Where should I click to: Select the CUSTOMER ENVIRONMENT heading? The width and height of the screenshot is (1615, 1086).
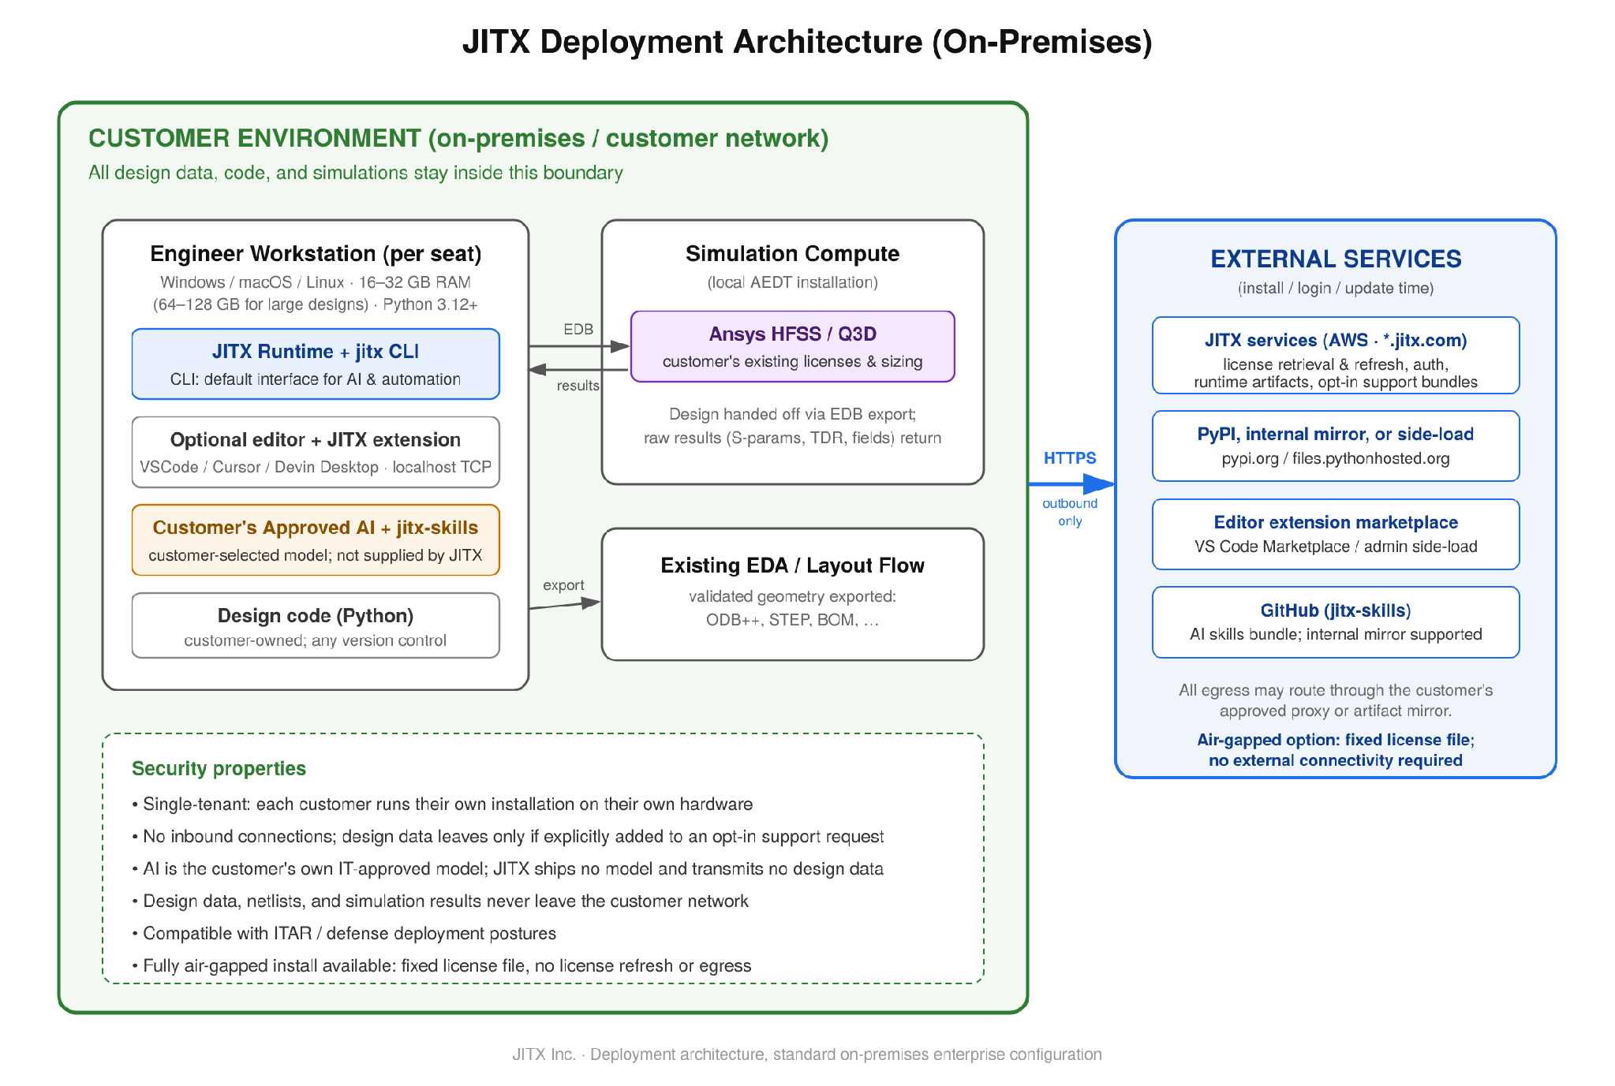tap(458, 138)
